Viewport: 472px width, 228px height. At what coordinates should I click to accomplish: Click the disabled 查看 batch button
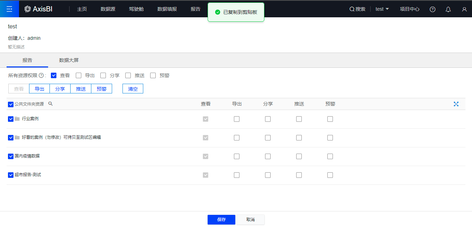click(19, 89)
